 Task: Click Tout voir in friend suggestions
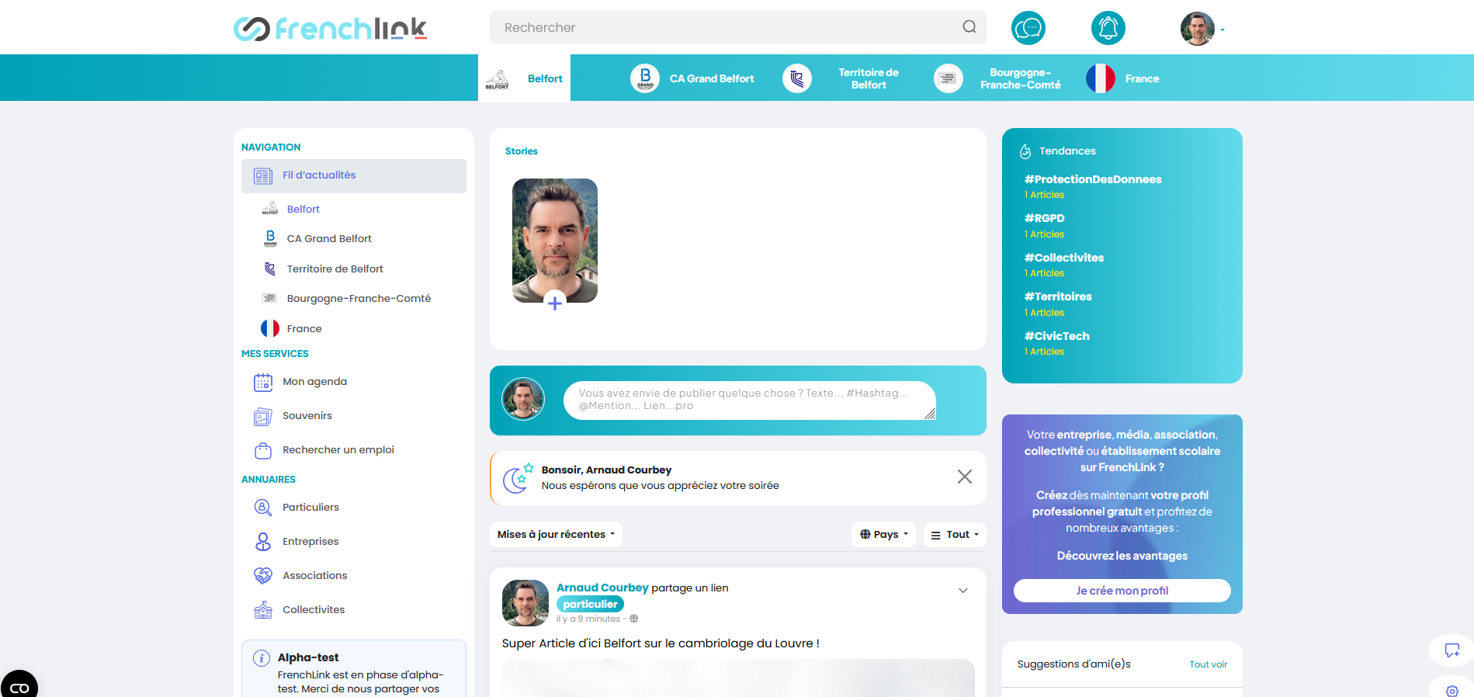[1208, 664]
